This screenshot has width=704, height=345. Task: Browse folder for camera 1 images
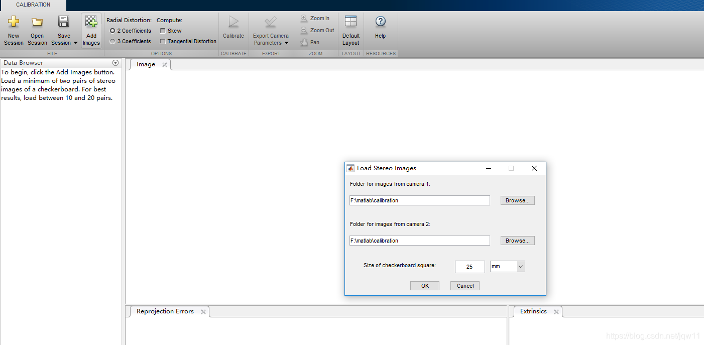point(518,200)
